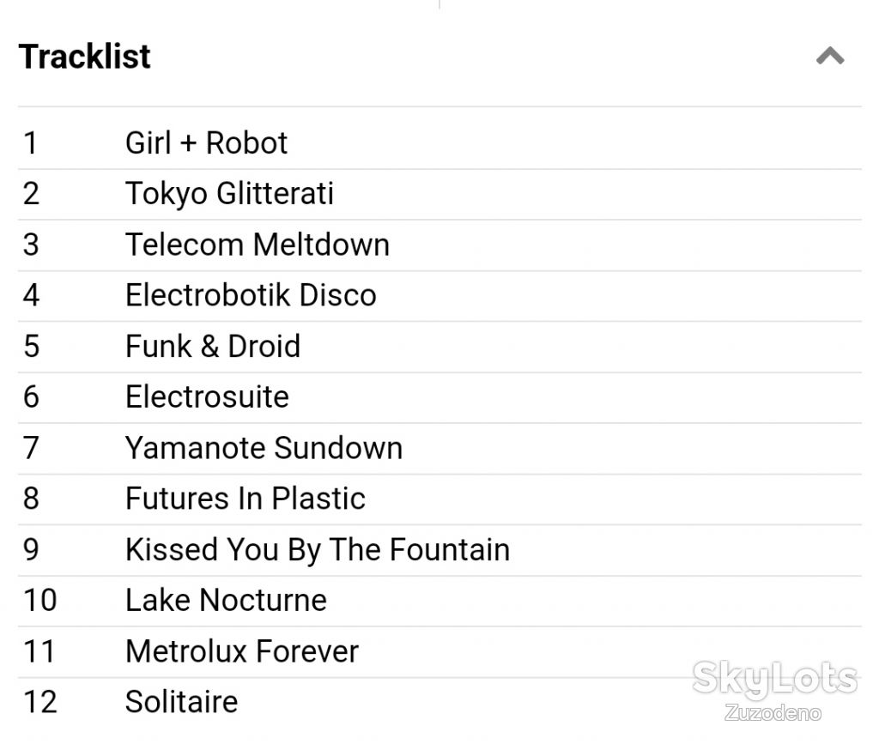Open Kissed You By The Fountain track
Image resolution: width=879 pixels, height=750 pixels.
439,550
